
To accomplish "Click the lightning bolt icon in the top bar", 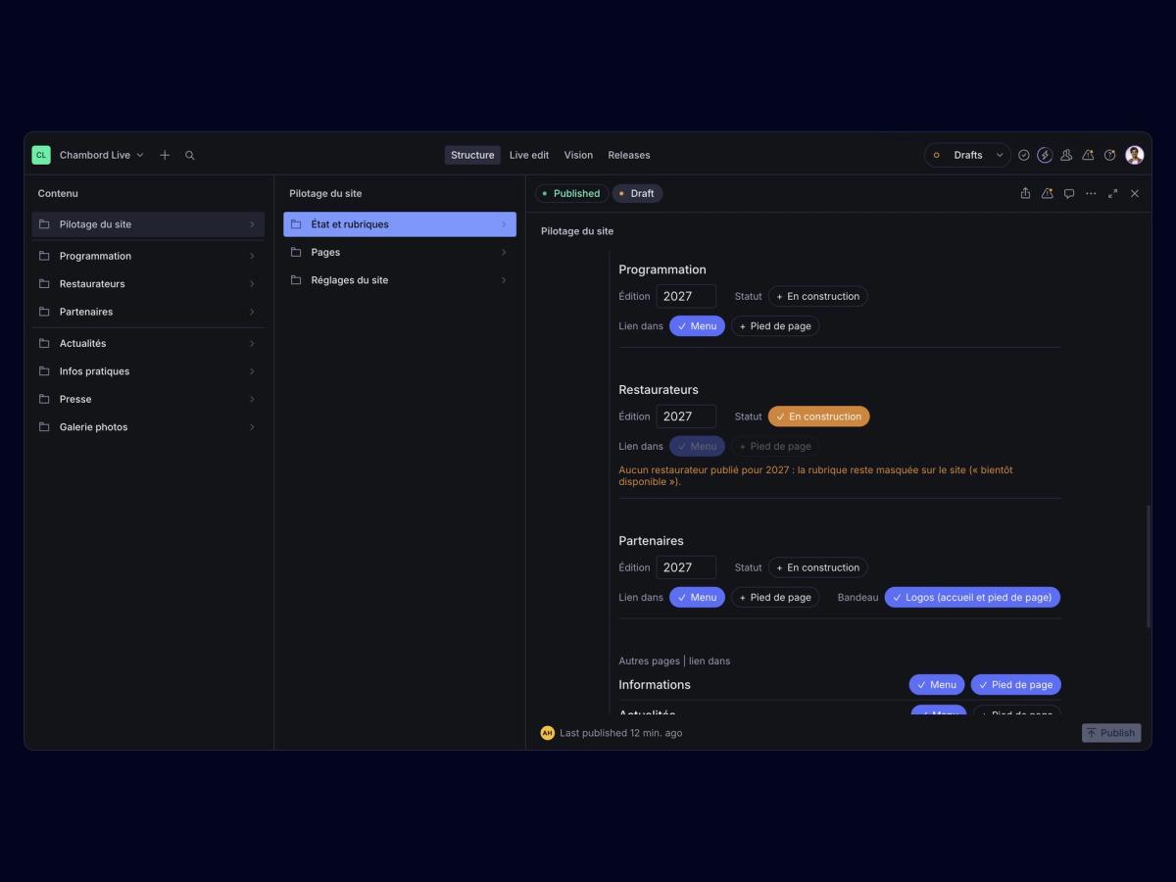I will pyautogui.click(x=1045, y=155).
